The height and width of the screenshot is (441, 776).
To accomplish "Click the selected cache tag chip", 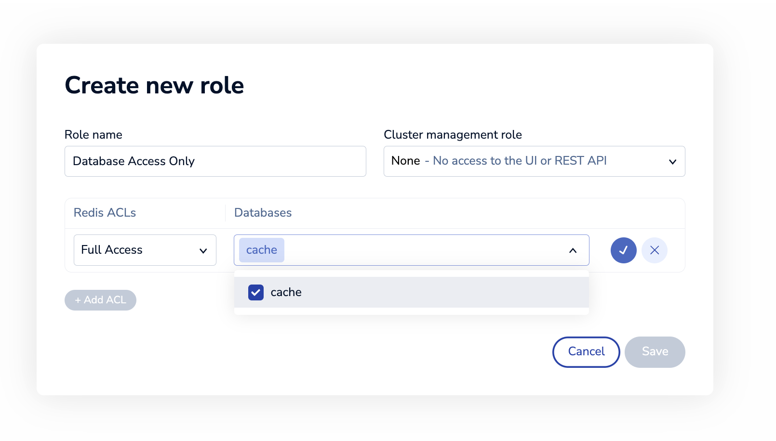I will click(261, 250).
